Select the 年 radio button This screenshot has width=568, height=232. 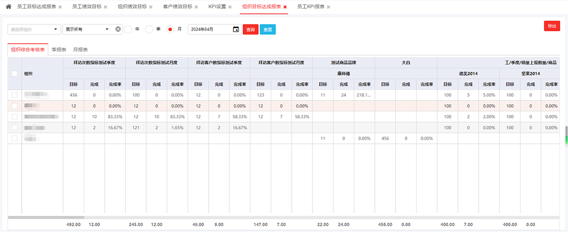(x=128, y=29)
